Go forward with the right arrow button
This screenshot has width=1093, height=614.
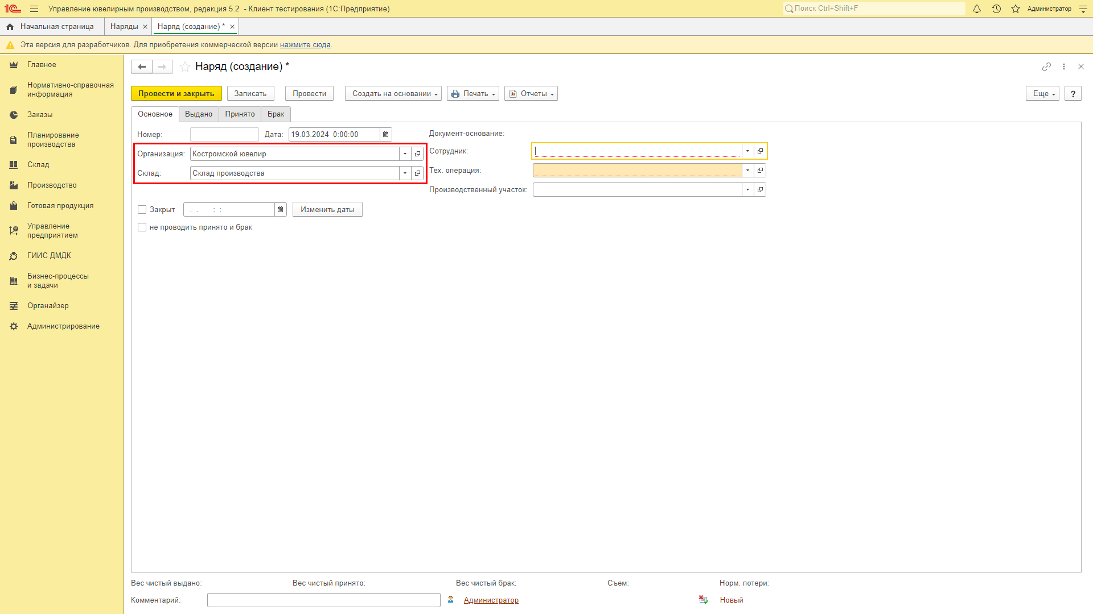pos(162,67)
